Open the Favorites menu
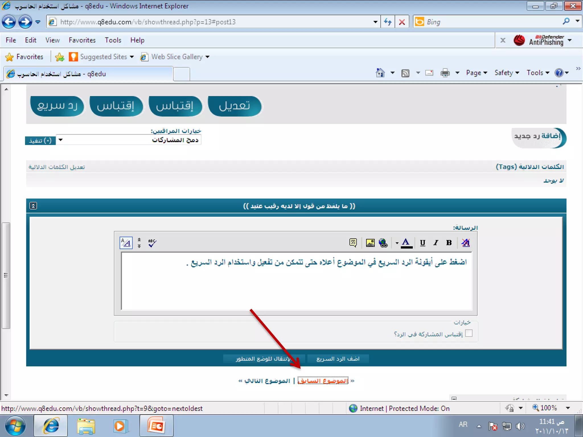 click(x=82, y=40)
